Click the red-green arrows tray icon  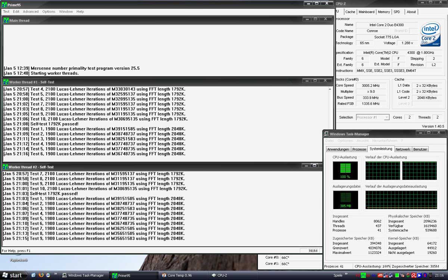pyautogui.click(x=408, y=275)
